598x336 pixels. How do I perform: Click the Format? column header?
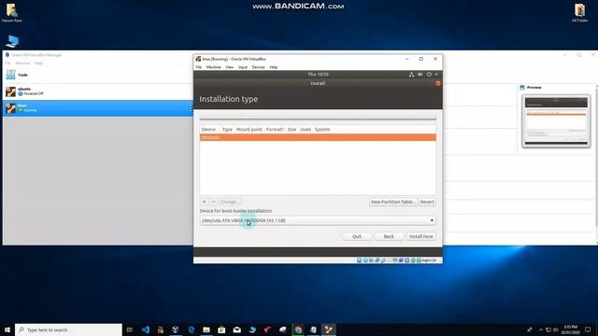(x=275, y=130)
